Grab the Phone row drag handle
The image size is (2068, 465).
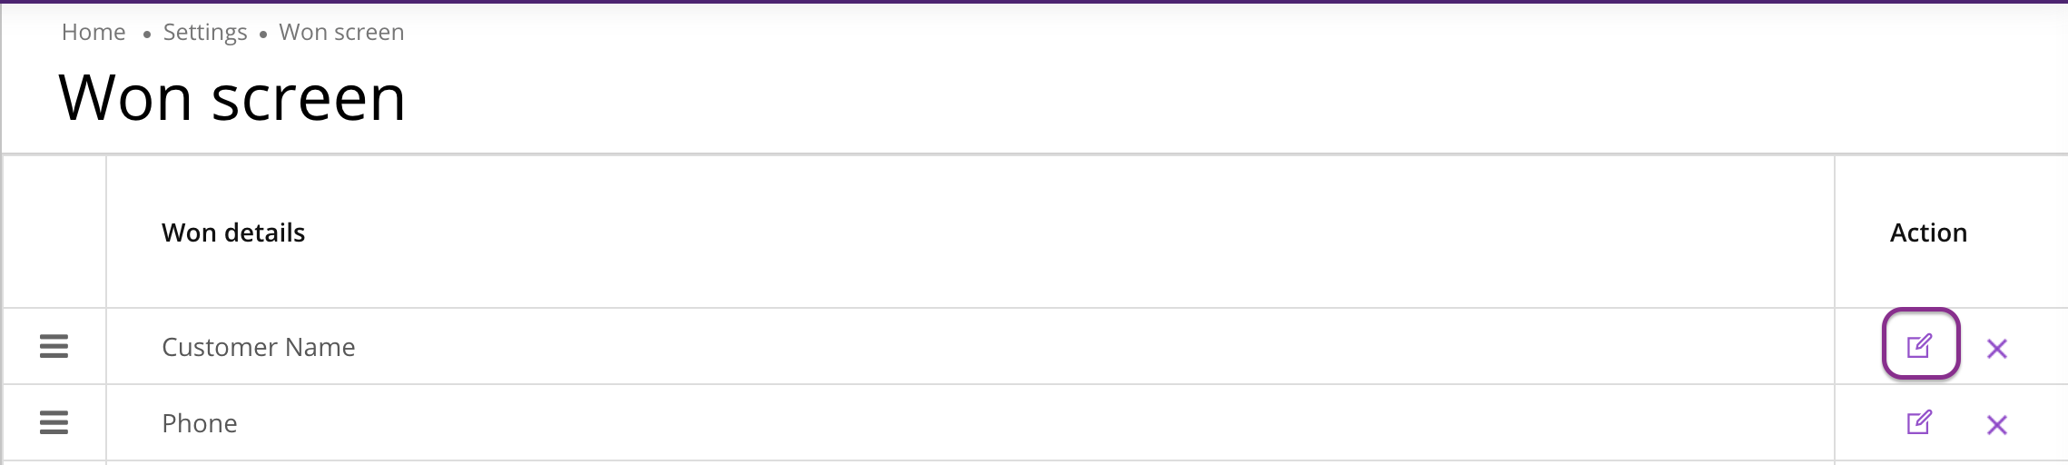54,422
